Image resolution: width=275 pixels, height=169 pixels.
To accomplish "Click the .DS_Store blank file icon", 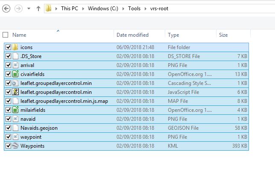I will coord(15,56).
